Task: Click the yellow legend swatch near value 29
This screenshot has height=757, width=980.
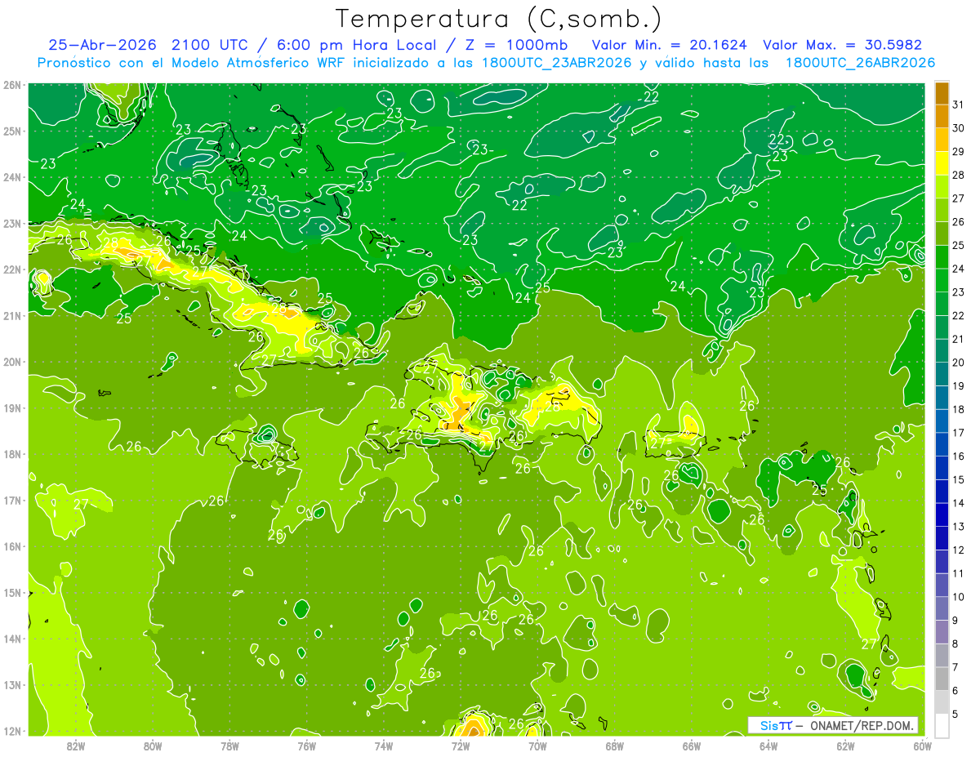Action: pos(942,163)
